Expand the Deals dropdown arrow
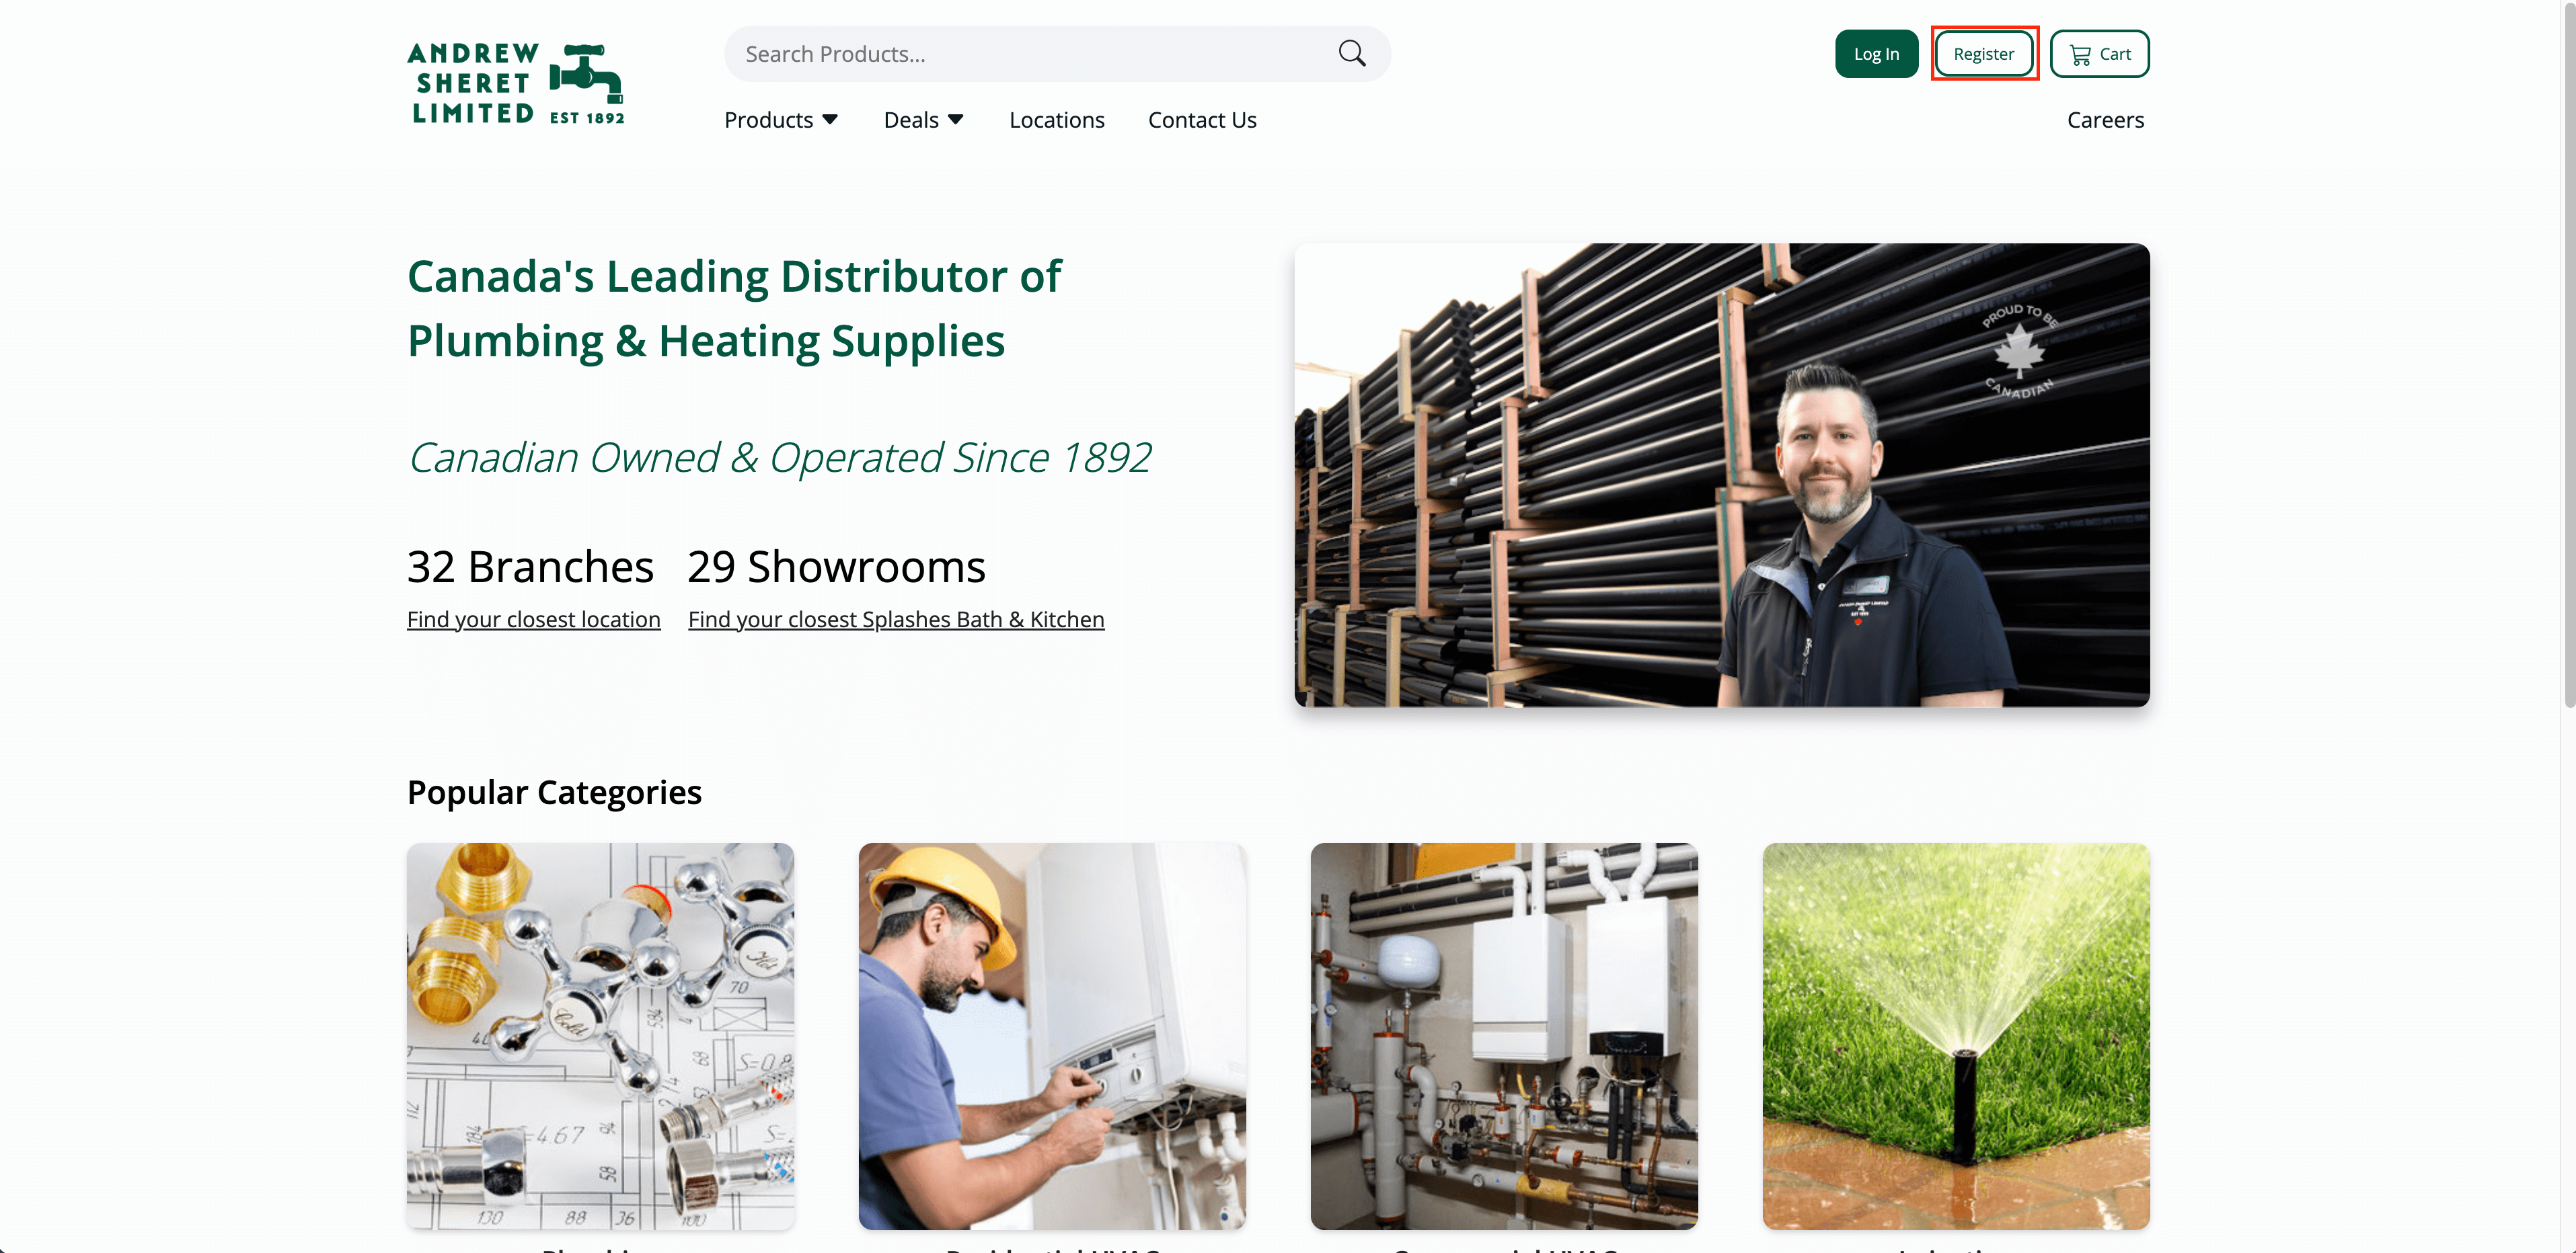This screenshot has width=2576, height=1253. click(x=956, y=120)
